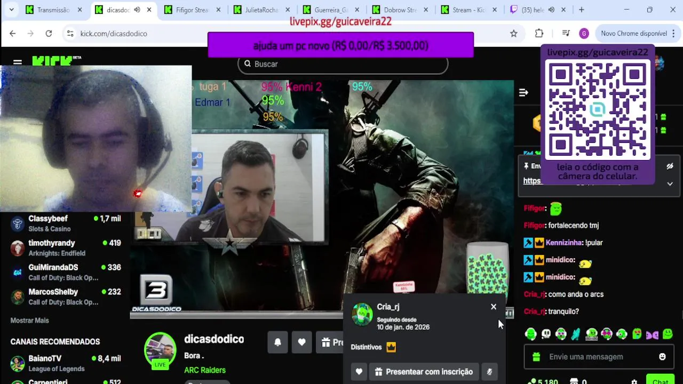Go back in browser history
Viewport: 683px width, 384px height.
point(13,33)
